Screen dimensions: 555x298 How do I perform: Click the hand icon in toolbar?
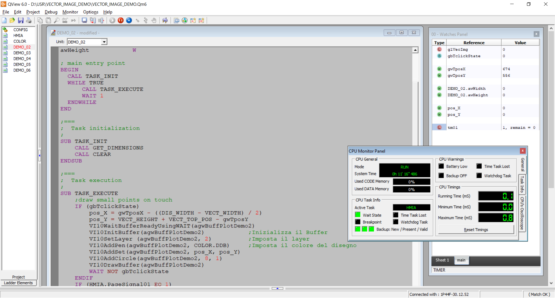[154, 20]
